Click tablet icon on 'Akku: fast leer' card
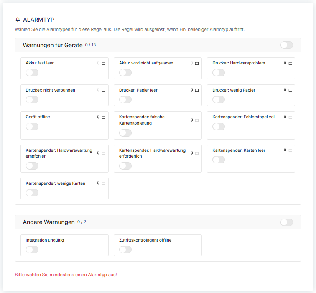316x293 pixels. [x=104, y=64]
